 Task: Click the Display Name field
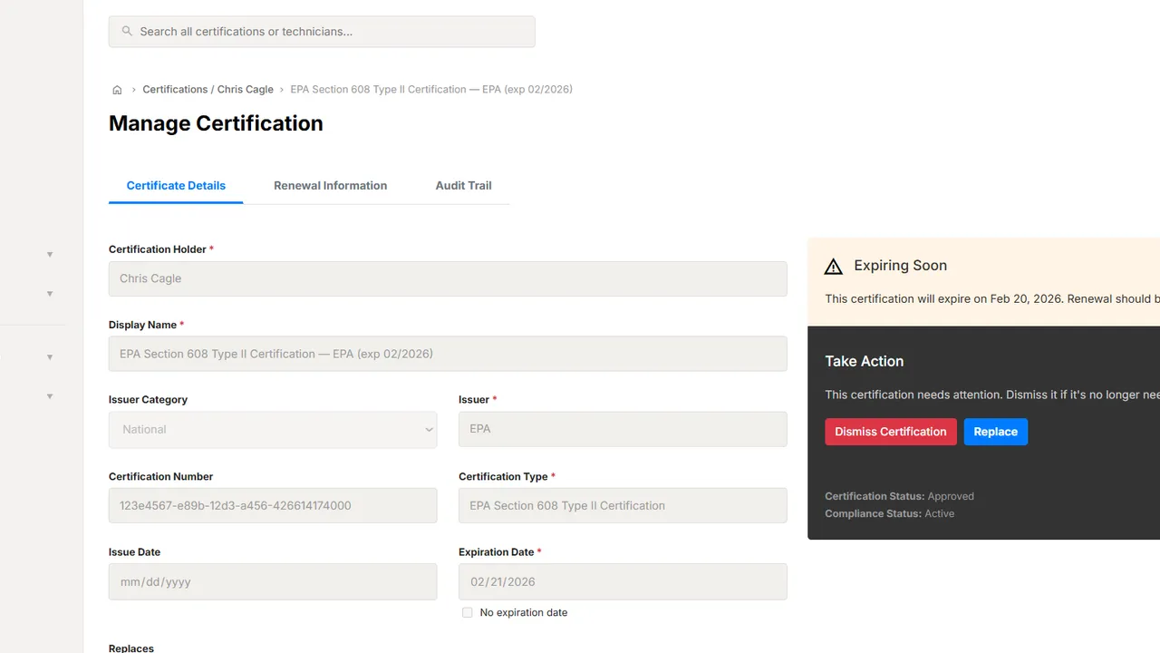click(448, 354)
